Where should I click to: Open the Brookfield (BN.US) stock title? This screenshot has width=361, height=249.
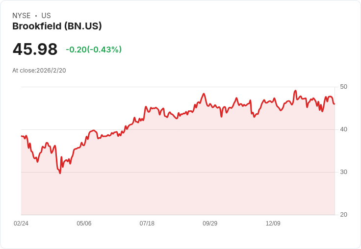click(x=57, y=26)
